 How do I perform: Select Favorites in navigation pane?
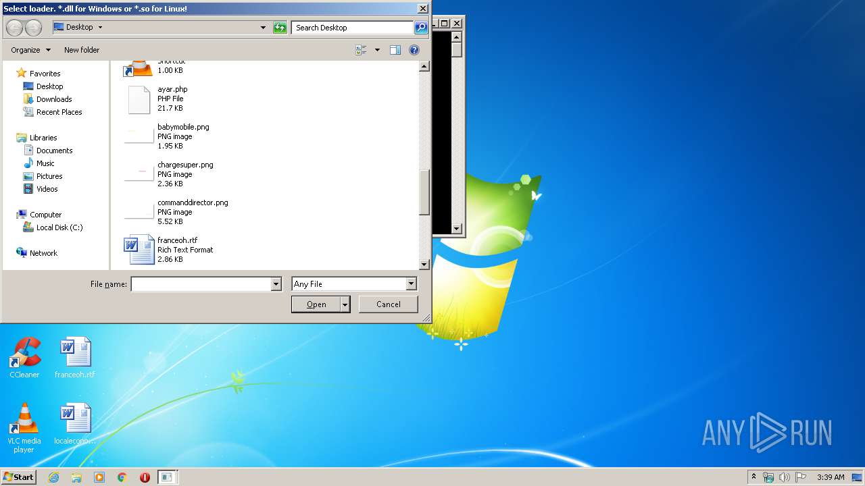(x=45, y=74)
